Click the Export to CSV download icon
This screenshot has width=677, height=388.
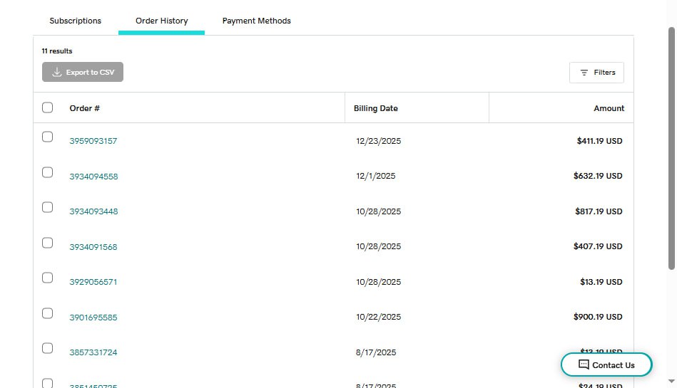57,73
